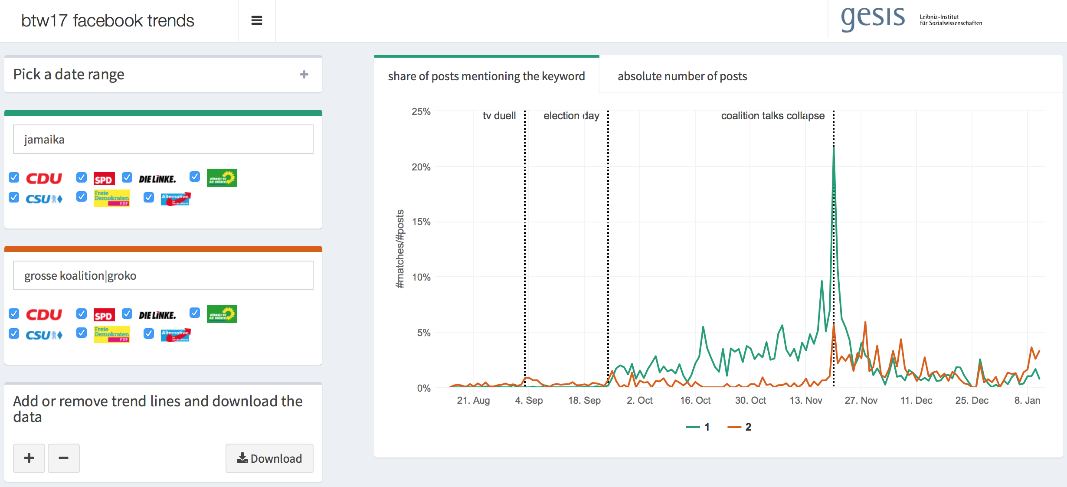Click the CSU logo in groko panel
The image size is (1067, 487).
point(44,335)
